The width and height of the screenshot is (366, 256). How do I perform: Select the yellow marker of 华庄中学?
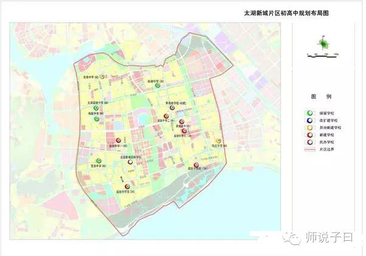219,141
